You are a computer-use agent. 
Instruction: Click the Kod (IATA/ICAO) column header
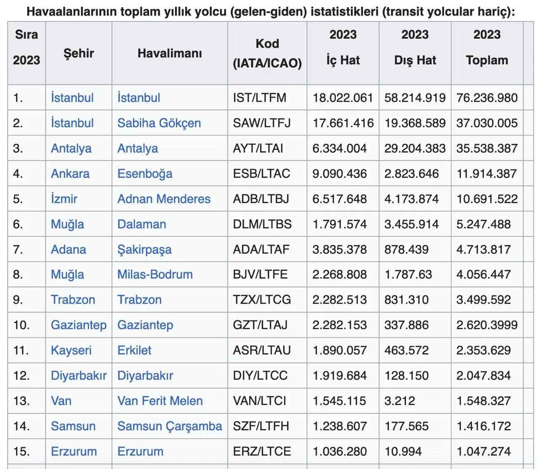click(267, 53)
